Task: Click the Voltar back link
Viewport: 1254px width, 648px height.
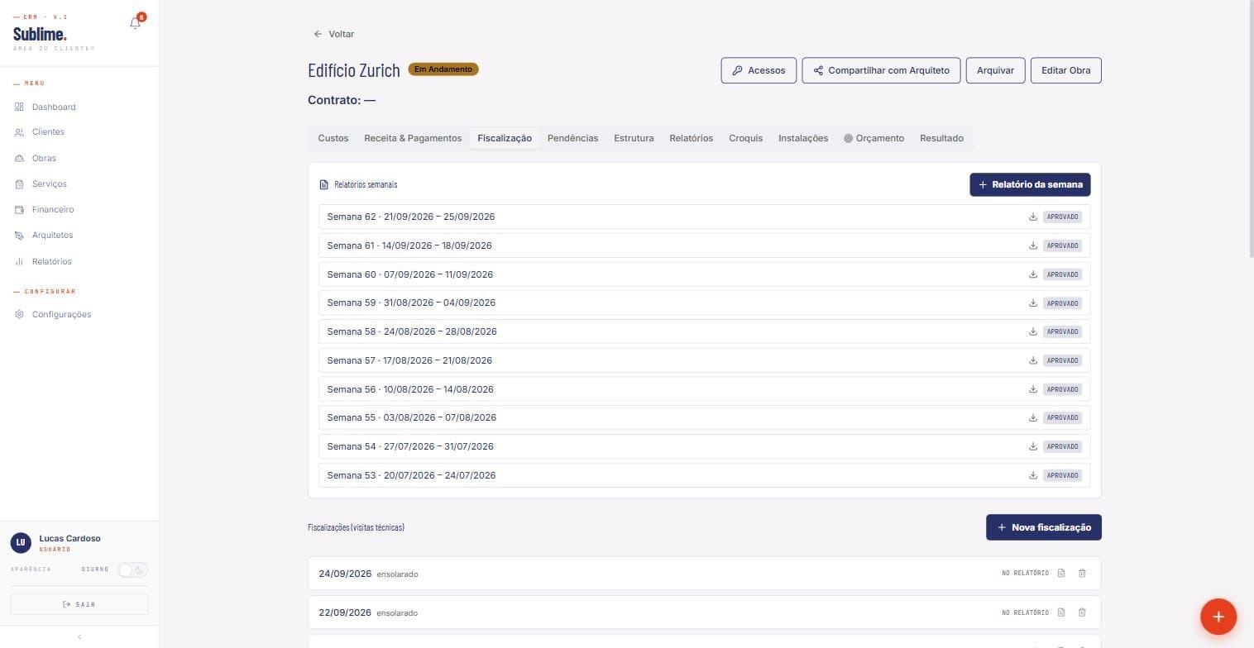Action: [334, 34]
